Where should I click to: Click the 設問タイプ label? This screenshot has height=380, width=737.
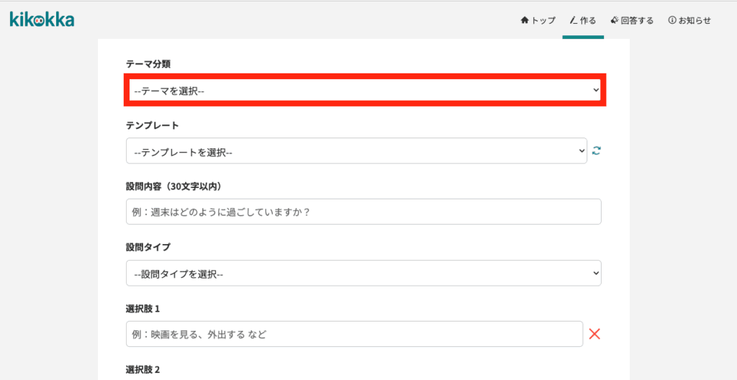(x=148, y=247)
